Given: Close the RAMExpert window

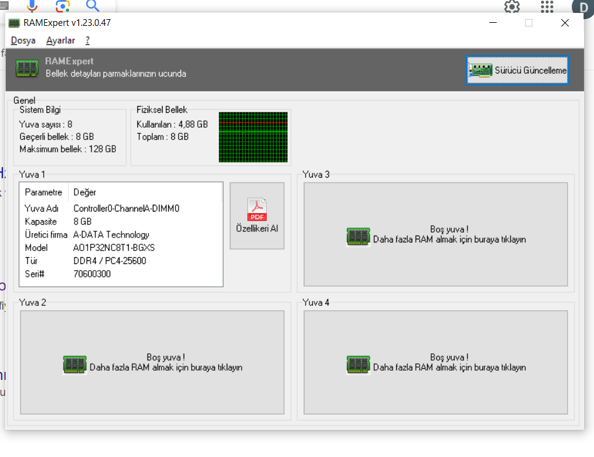Looking at the screenshot, I should tap(565, 23).
